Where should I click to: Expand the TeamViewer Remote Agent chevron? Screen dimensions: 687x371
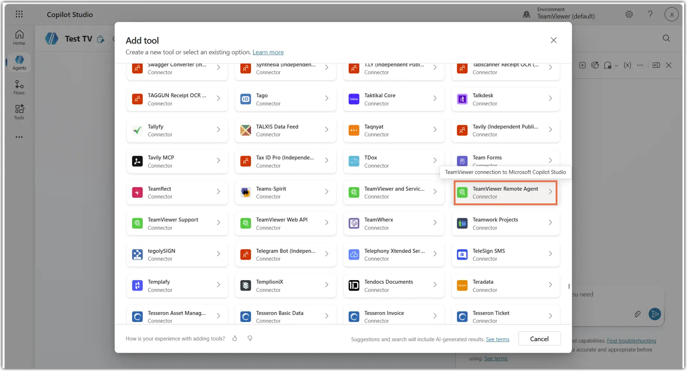coord(550,191)
